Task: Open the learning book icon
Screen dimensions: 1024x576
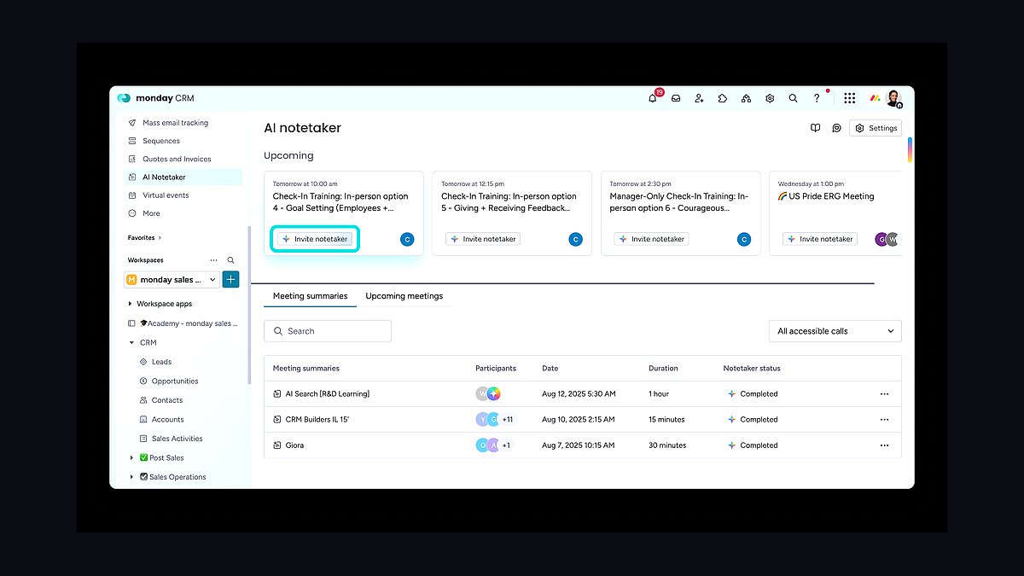Action: tap(815, 128)
